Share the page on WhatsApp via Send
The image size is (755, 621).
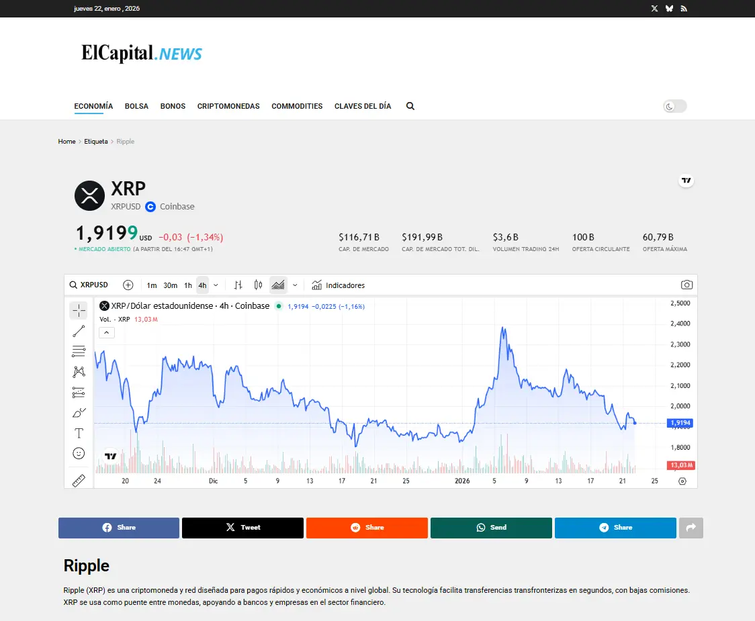[x=491, y=528]
